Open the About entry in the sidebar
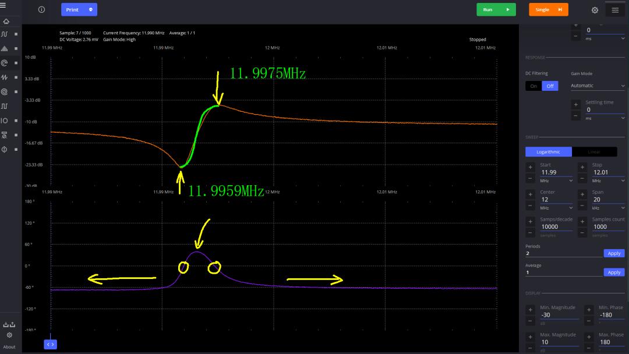 click(9, 347)
